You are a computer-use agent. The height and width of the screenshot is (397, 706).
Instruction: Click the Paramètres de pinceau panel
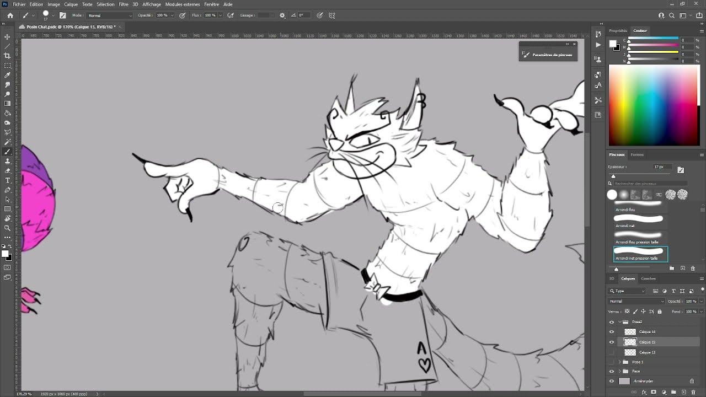pos(548,55)
